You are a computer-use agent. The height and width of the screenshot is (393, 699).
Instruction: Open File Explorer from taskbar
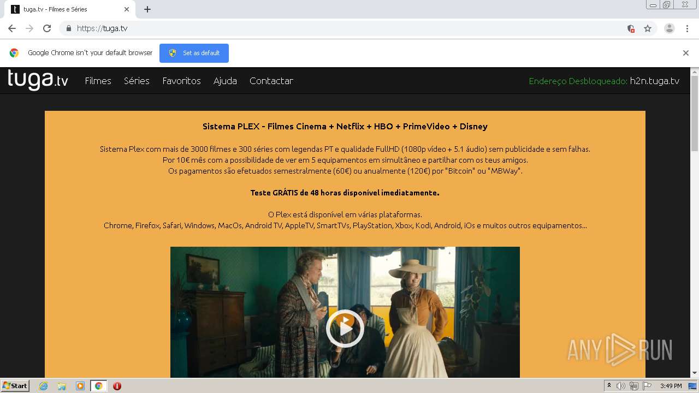(62, 386)
